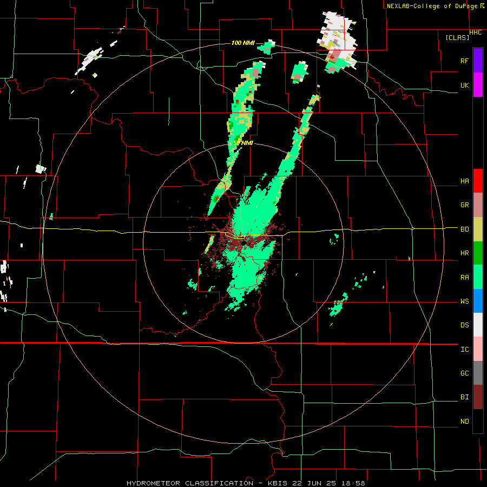Click the UK magenta legend color block
The width and height of the screenshot is (487, 487).
478,85
